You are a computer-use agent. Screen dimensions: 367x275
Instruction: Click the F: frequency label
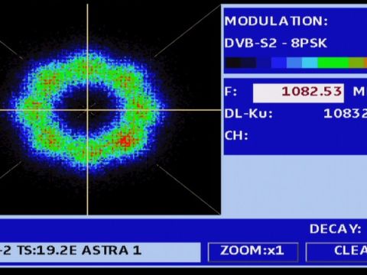[231, 92]
